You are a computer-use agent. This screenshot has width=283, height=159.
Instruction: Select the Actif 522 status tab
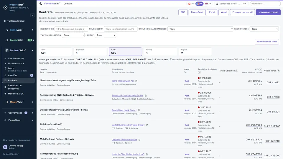pos(126,52)
